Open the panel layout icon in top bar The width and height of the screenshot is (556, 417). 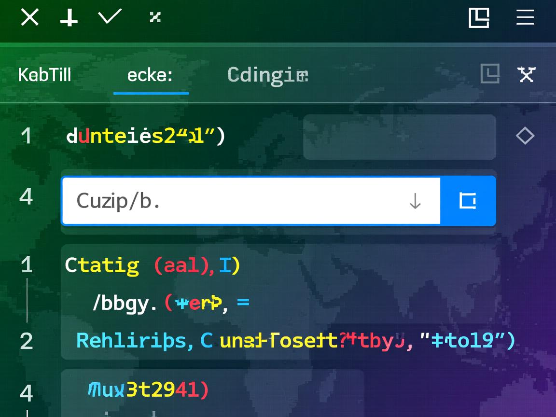click(x=479, y=18)
